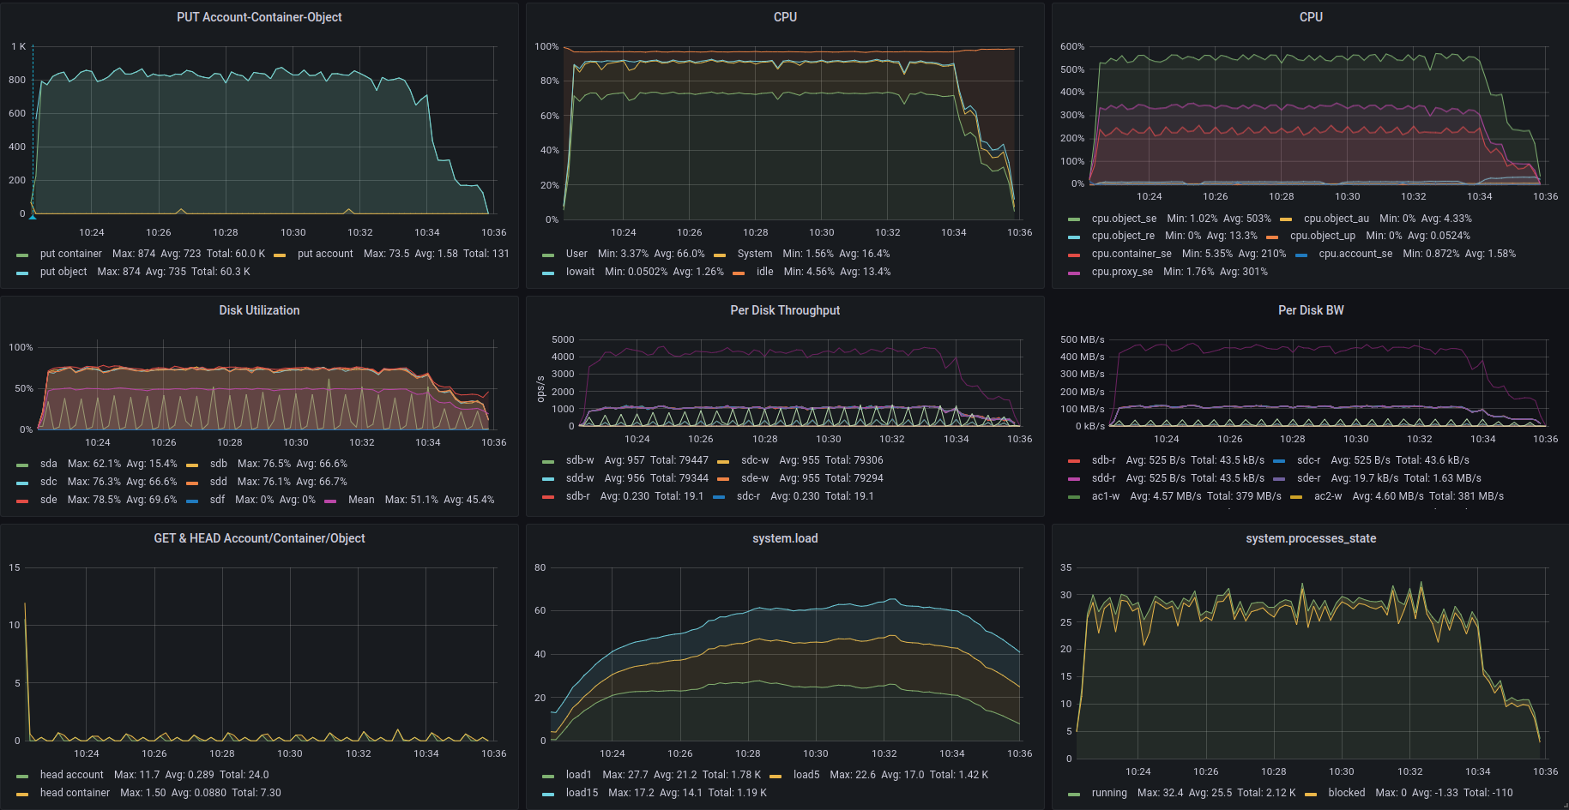The height and width of the screenshot is (810, 1569).
Task: Click the "running" series color marker
Action: pos(1074,794)
